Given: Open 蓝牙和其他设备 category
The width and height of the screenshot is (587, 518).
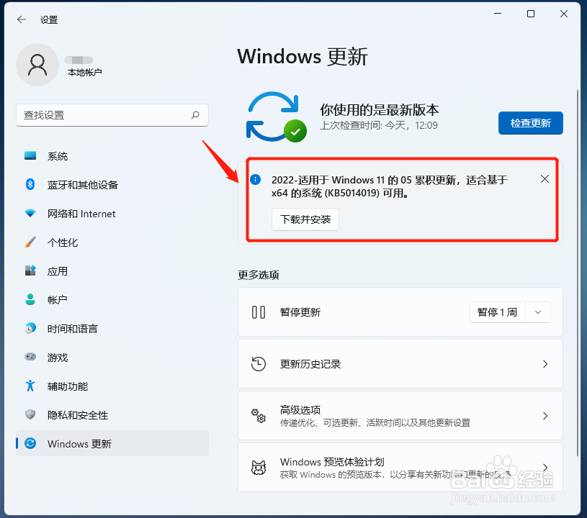Looking at the screenshot, I should [112, 184].
